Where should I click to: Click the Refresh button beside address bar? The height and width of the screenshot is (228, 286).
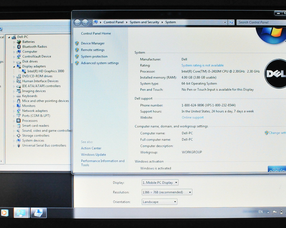pos(231,22)
